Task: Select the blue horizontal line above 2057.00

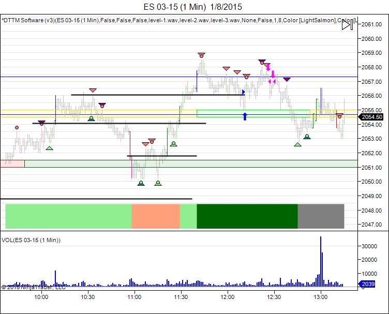Action: click(179, 77)
